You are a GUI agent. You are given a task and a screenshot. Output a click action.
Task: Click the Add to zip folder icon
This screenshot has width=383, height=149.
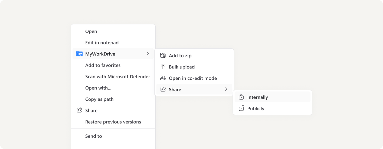click(x=163, y=55)
